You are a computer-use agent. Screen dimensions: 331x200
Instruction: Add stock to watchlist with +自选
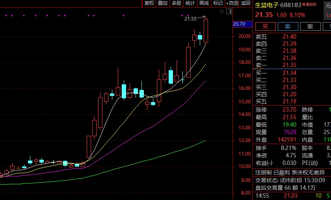point(232,3)
